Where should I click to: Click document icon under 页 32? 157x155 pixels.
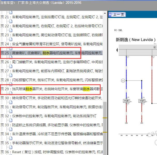point(11,120)
